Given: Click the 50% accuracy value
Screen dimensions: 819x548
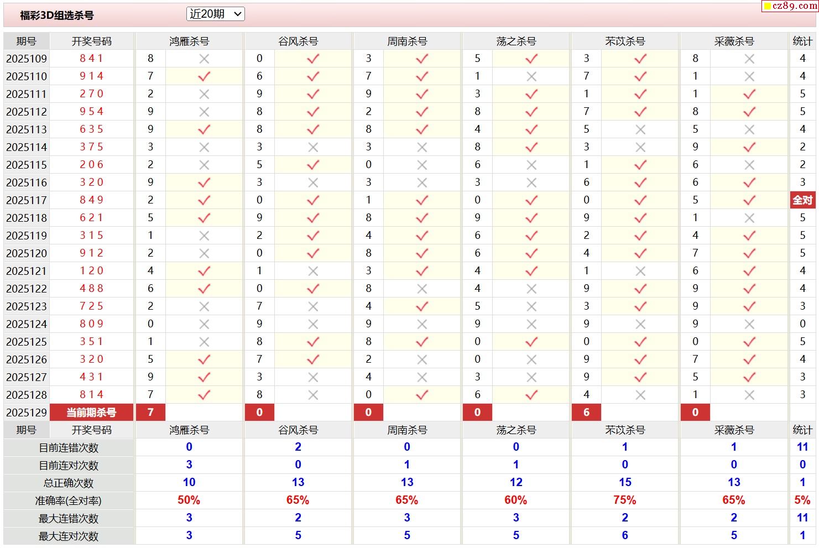Looking at the screenshot, I should pos(189,500).
